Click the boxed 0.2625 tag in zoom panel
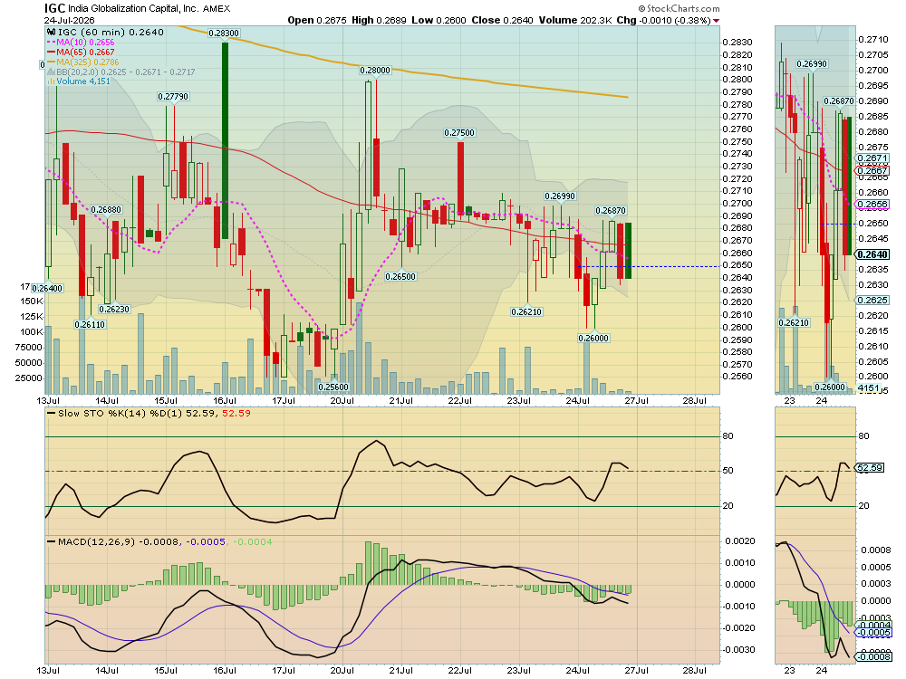Screen dimensions: 906x679 (x=872, y=301)
